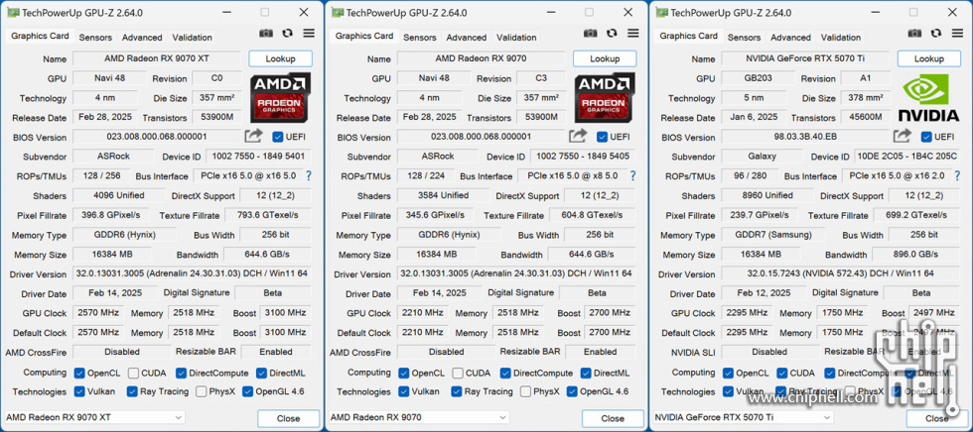
Task: Refresh data in RX 9070 XT window
Action: click(x=287, y=34)
